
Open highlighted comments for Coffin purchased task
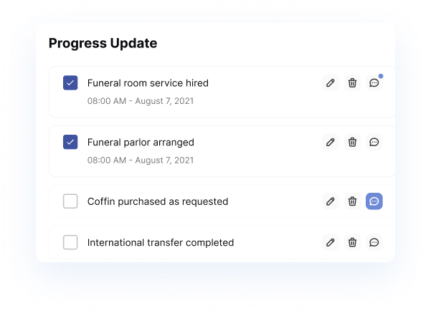coord(374,201)
